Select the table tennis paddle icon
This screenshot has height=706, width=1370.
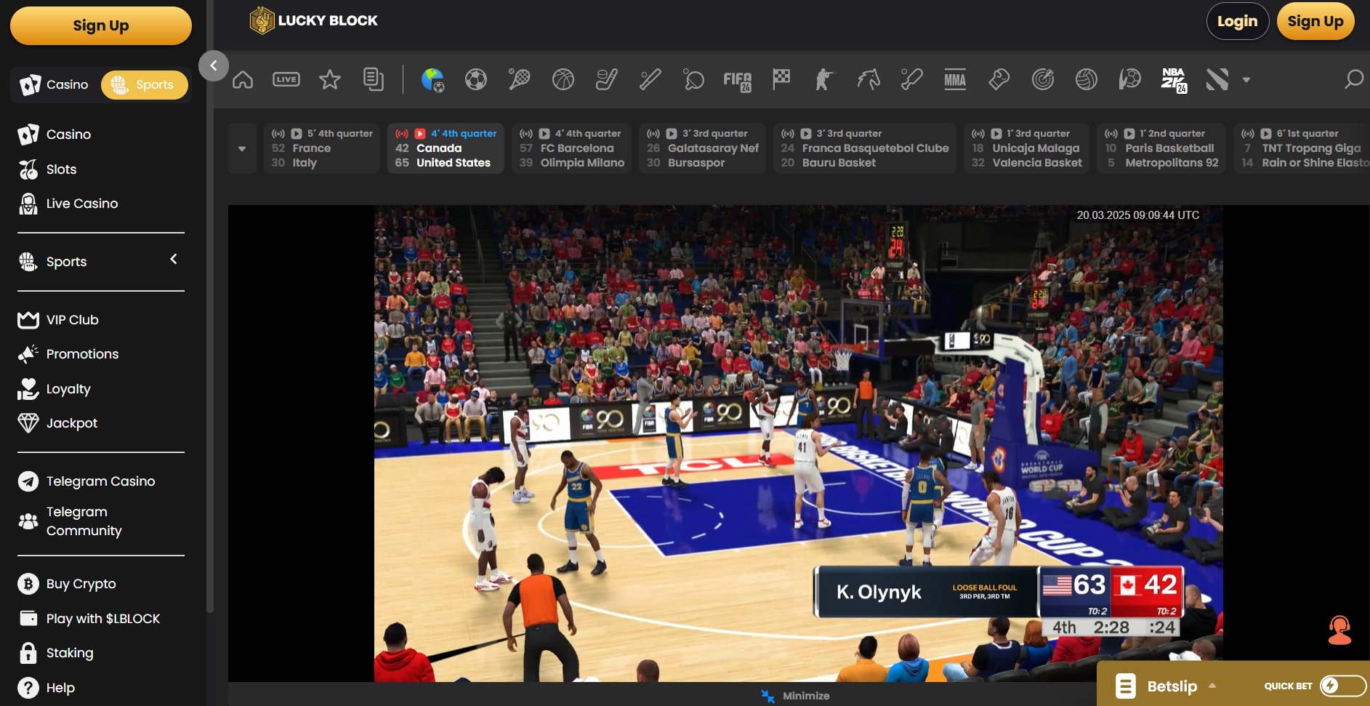pos(694,79)
